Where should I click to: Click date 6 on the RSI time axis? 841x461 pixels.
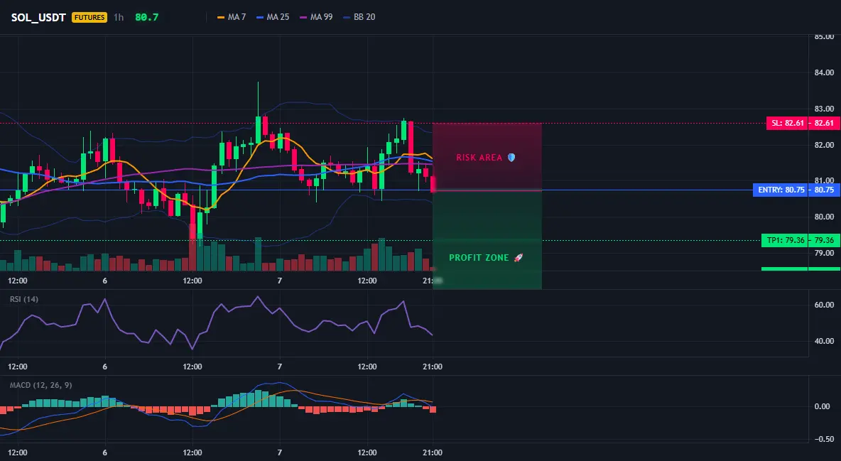point(105,367)
